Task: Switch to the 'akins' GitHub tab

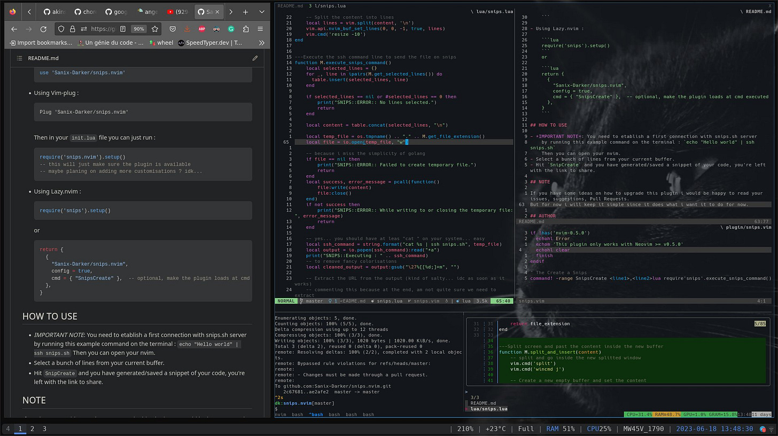Action: pyautogui.click(x=55, y=12)
